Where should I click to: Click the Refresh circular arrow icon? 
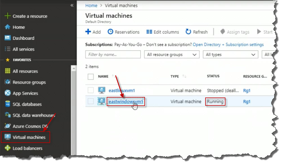tap(188, 32)
